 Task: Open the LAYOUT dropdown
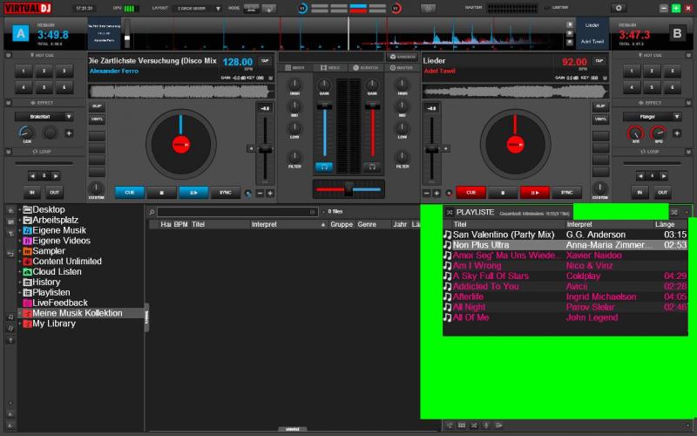click(199, 9)
